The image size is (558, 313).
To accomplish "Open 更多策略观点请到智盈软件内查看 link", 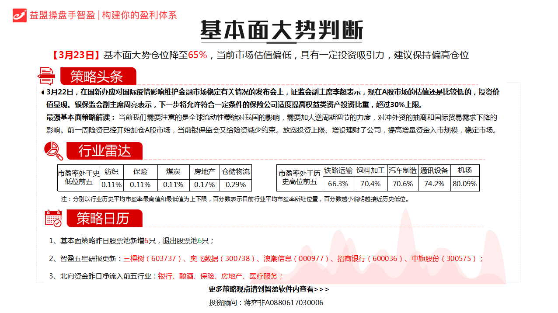I will [269, 289].
